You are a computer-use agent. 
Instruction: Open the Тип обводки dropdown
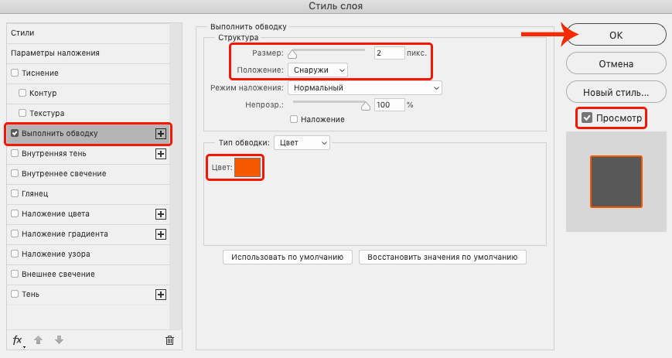pos(302,143)
